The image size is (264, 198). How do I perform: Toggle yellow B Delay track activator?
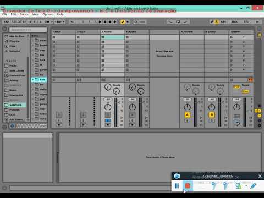tap(212, 115)
